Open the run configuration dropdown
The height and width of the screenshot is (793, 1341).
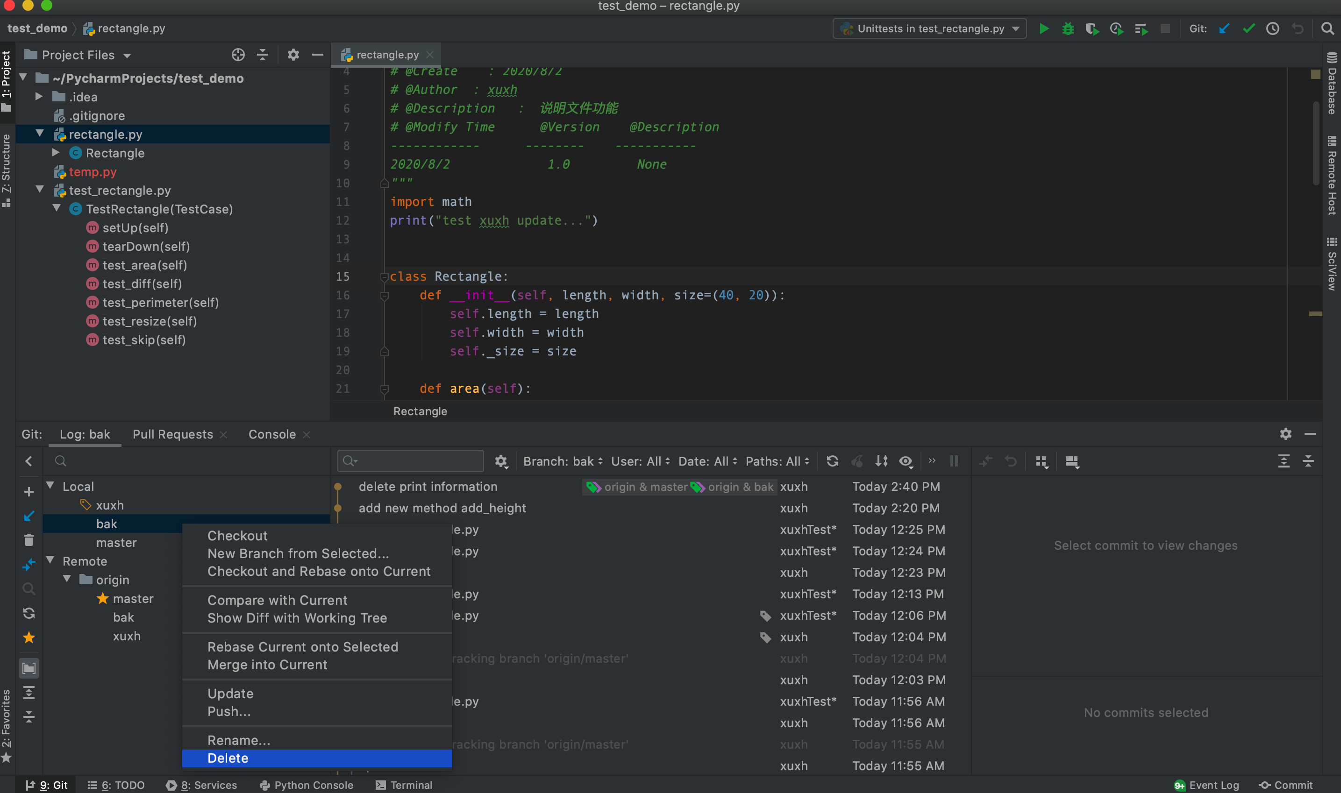[x=929, y=28]
